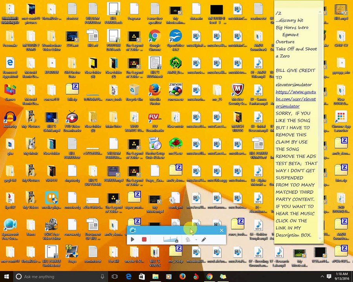Select the Roms folder

tap(31, 227)
